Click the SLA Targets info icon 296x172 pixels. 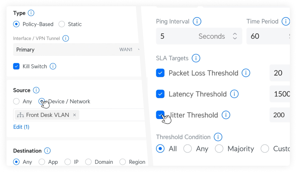[x=196, y=58]
